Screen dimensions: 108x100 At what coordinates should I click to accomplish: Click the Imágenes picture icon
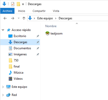coord(10,54)
